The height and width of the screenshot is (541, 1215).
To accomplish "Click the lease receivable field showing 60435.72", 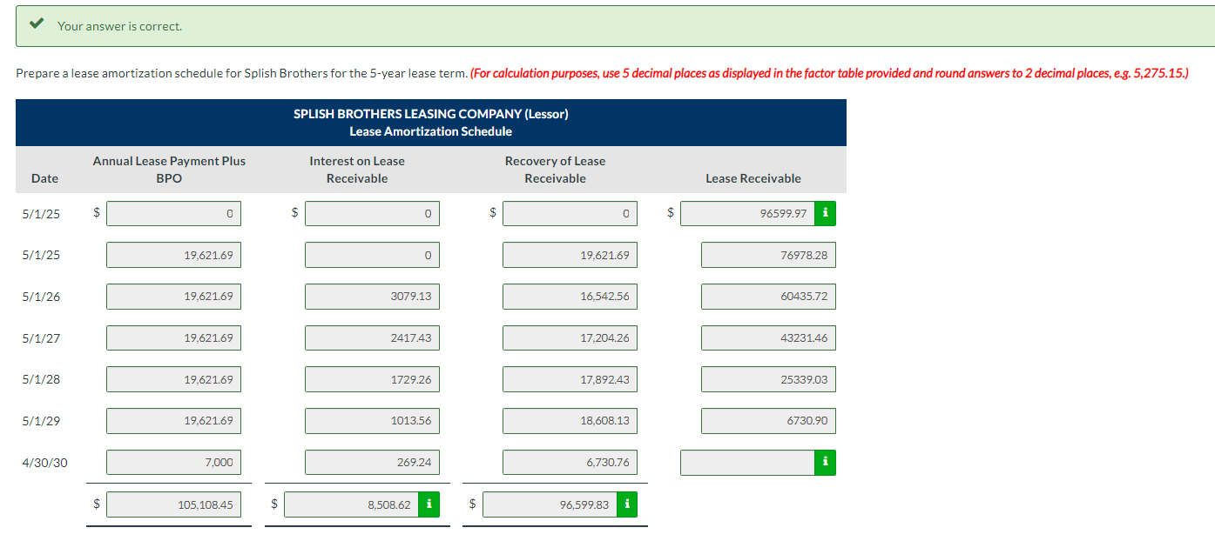I will click(768, 297).
